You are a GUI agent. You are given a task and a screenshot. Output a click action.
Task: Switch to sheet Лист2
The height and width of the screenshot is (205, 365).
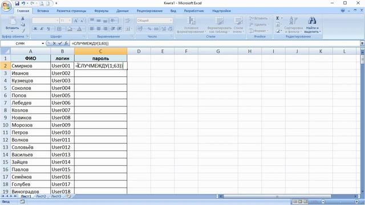click(41, 196)
